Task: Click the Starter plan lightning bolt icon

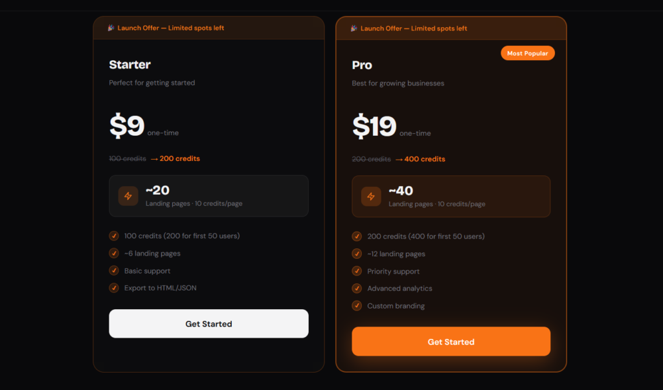Action: tap(128, 196)
